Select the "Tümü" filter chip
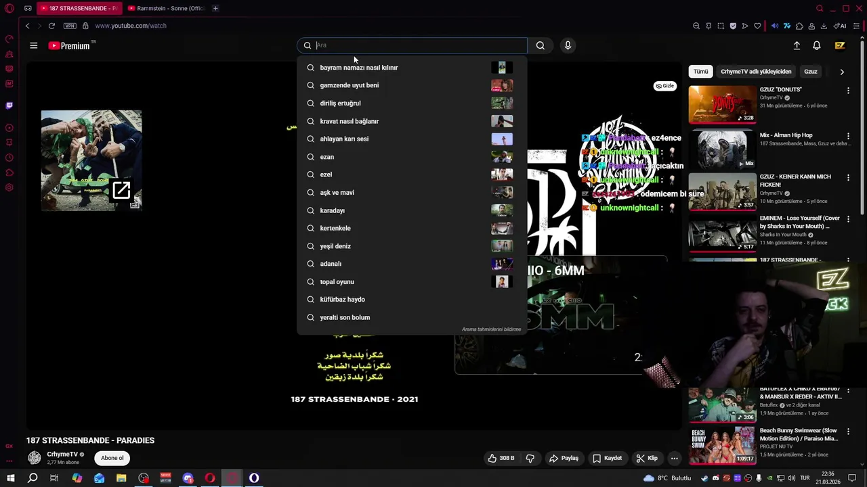Image resolution: width=867 pixels, height=487 pixels. (700, 72)
